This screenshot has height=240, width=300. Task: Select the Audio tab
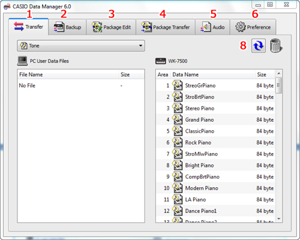[x=212, y=27]
